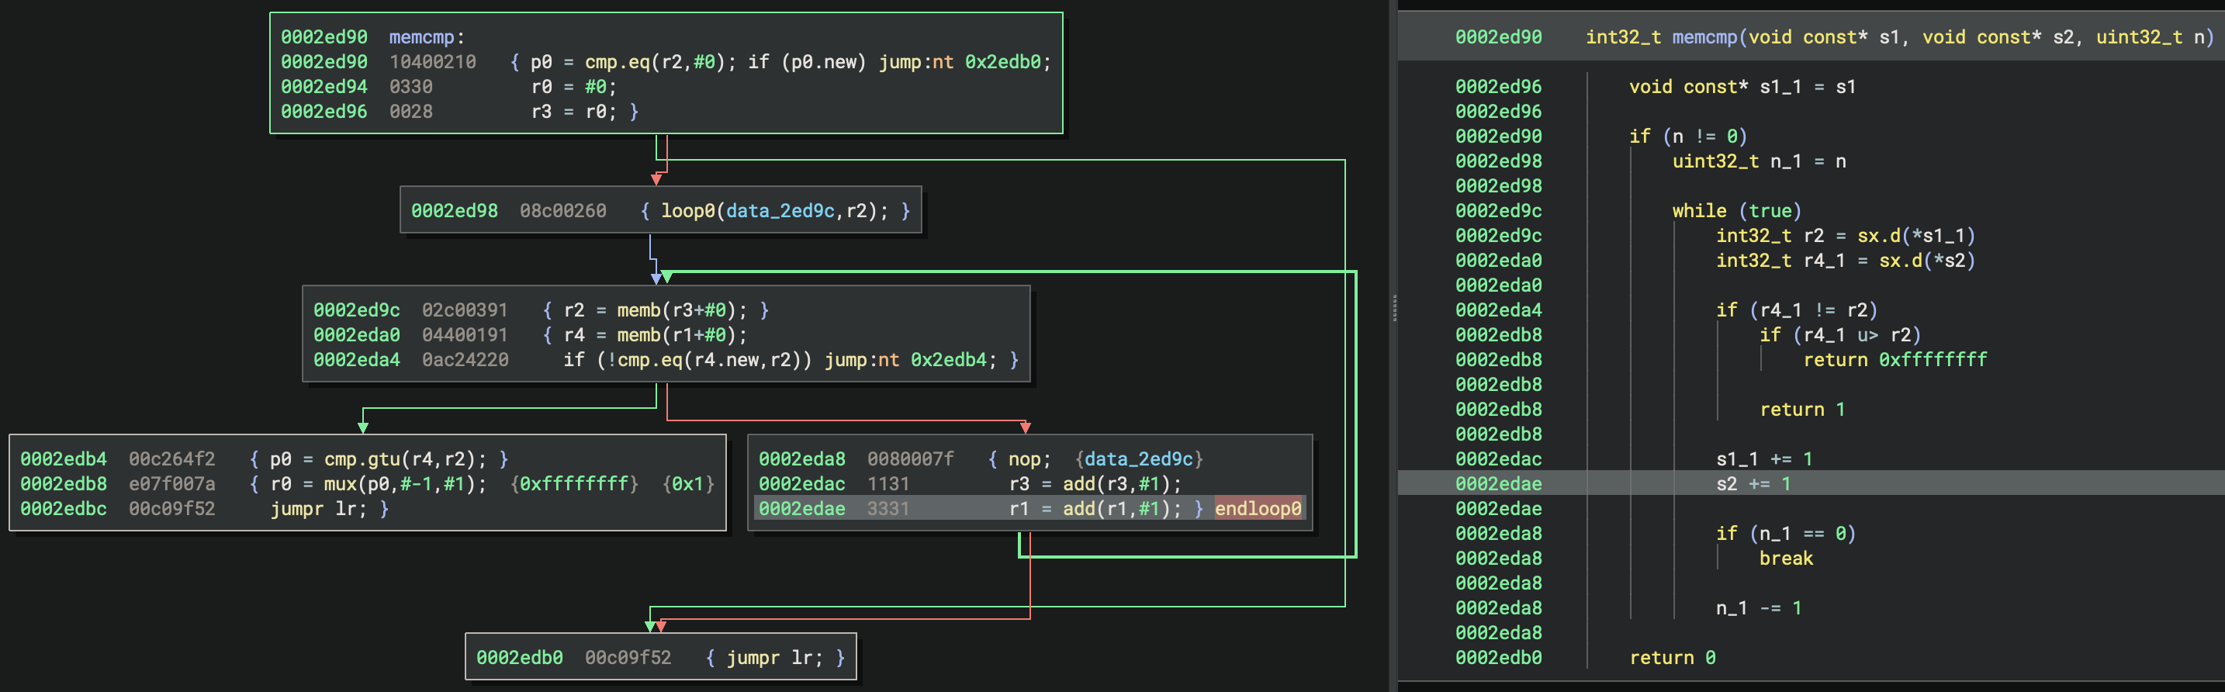The height and width of the screenshot is (692, 2225).
Task: Follow the 0x2edb4 jump target address
Action: pyautogui.click(x=947, y=360)
